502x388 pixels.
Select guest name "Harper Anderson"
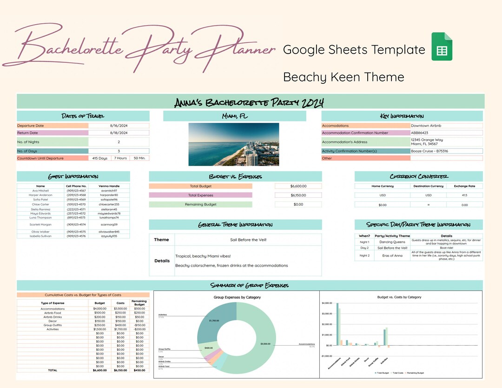coord(40,195)
